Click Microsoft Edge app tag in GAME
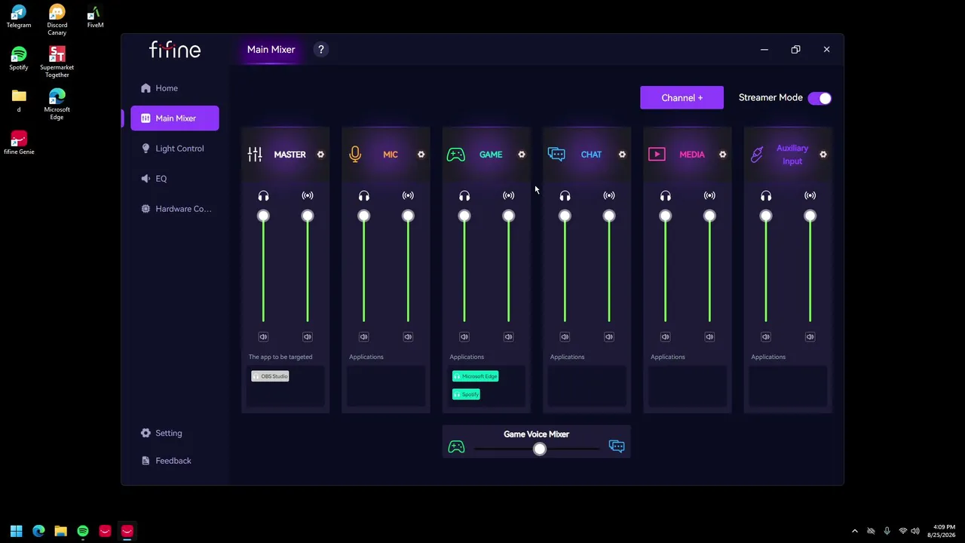Screen dimensions: 965x543 click(x=475, y=376)
